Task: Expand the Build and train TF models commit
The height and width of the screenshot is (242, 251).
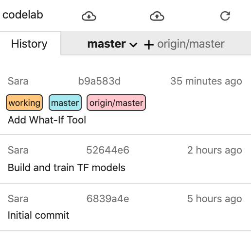Action: [125, 159]
